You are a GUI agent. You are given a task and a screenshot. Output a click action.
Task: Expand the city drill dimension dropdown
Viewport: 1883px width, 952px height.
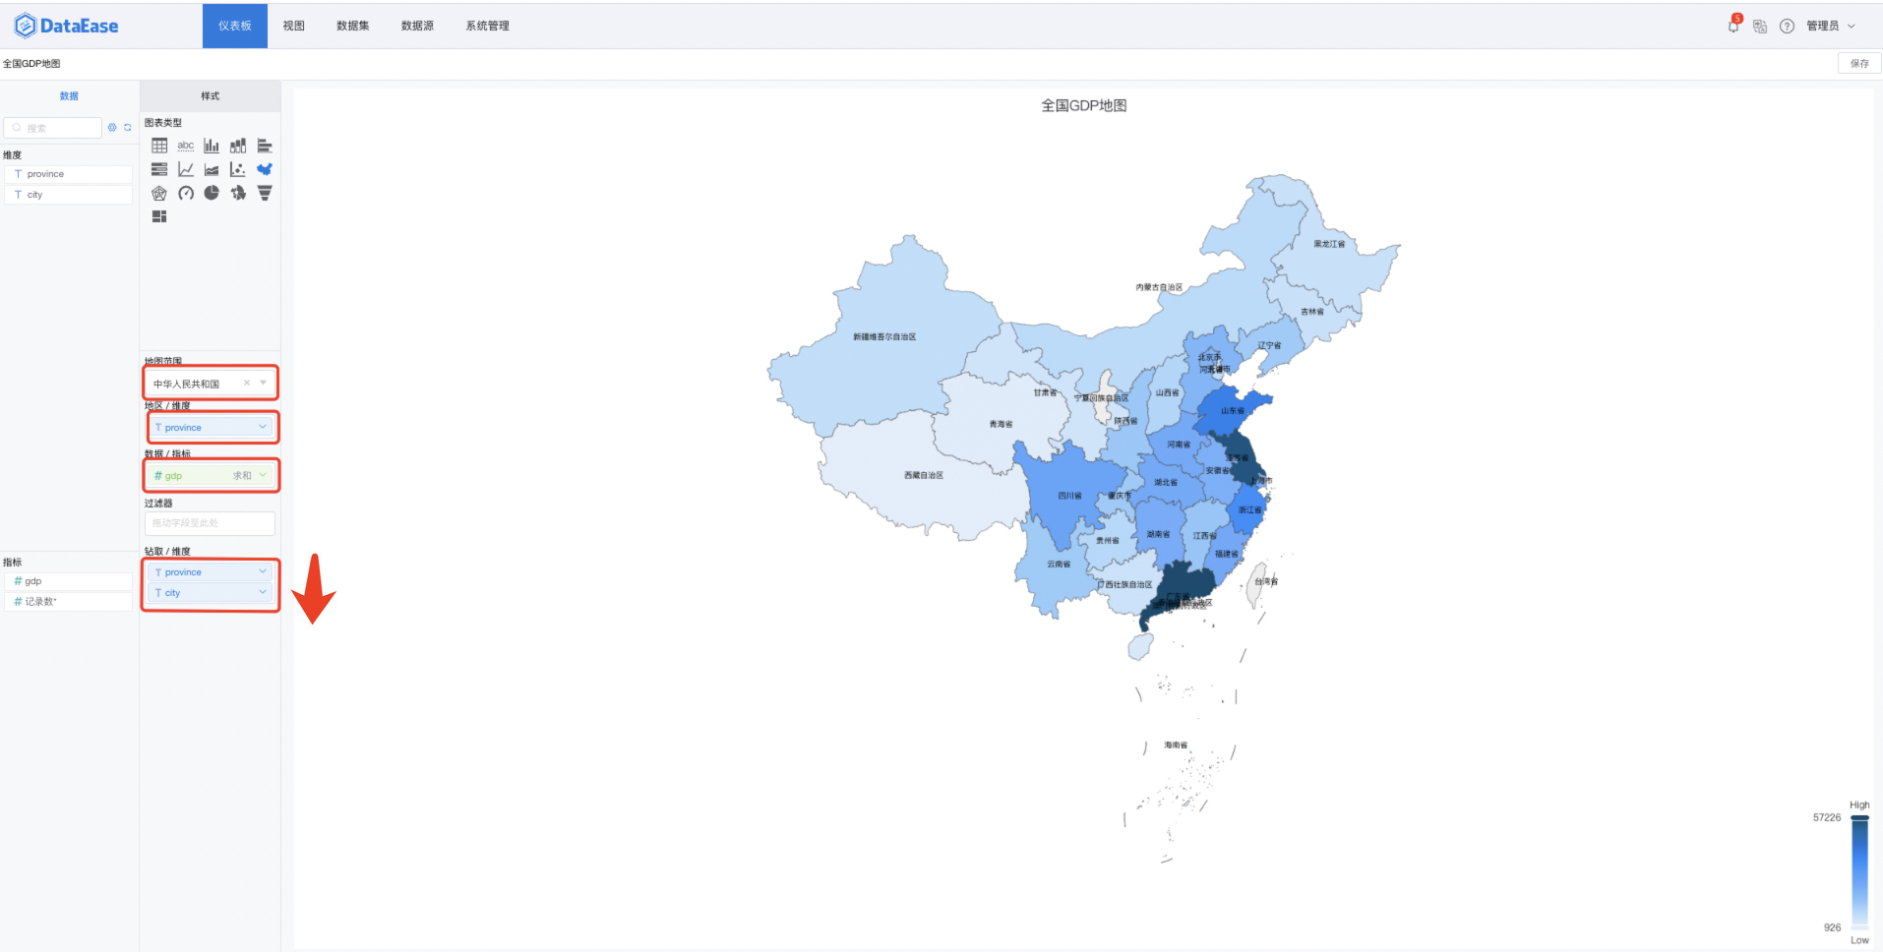point(262,592)
